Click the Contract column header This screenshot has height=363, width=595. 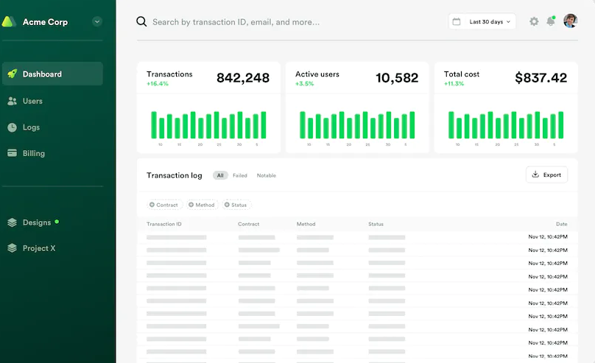click(249, 224)
